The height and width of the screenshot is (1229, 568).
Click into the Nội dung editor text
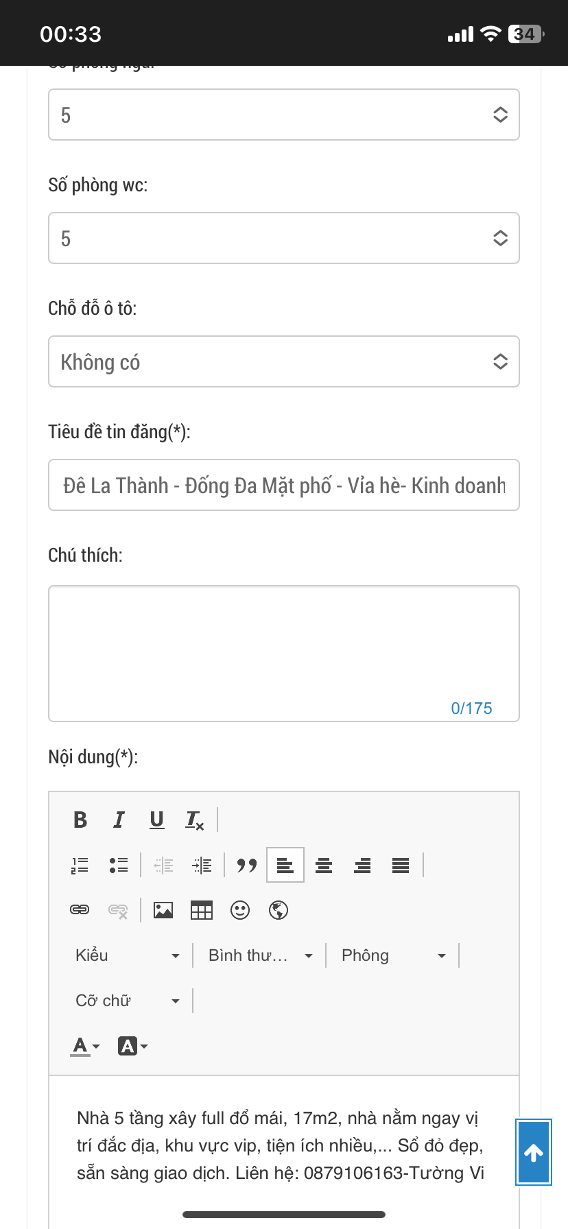(x=281, y=1145)
